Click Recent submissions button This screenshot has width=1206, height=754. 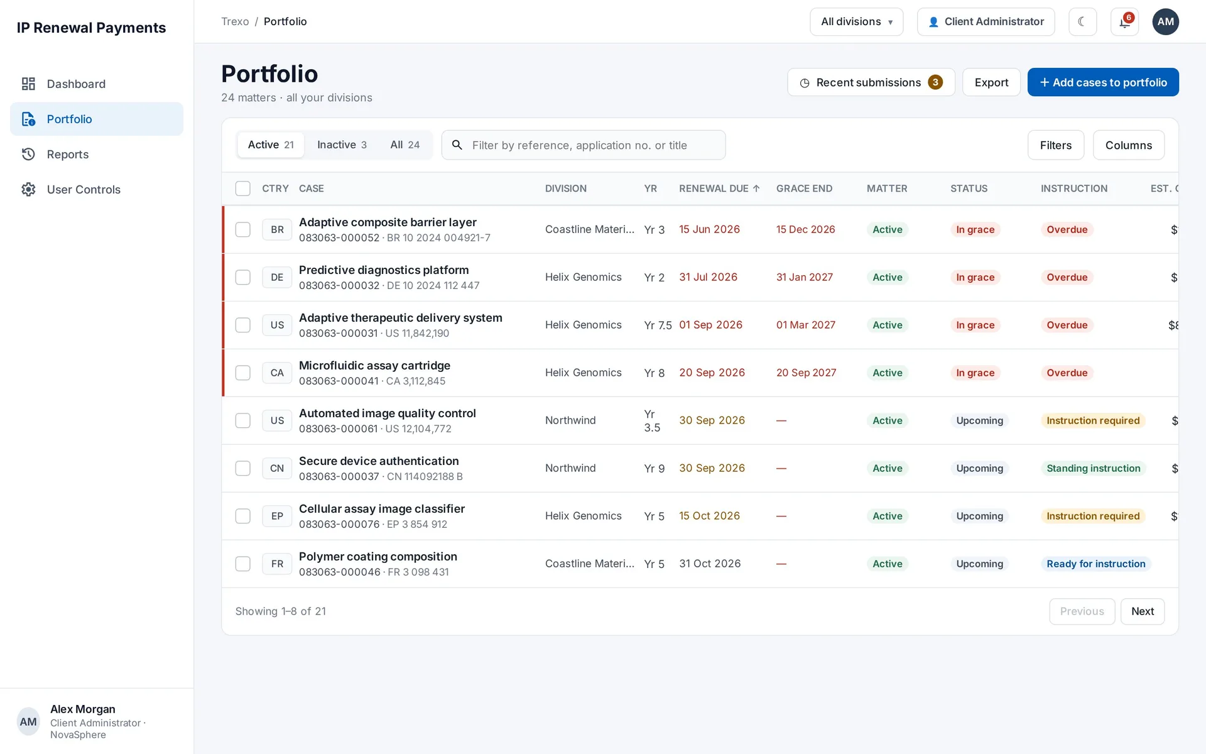[871, 82]
